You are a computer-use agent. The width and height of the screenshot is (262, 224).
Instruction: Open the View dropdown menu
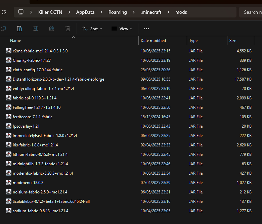(122, 29)
